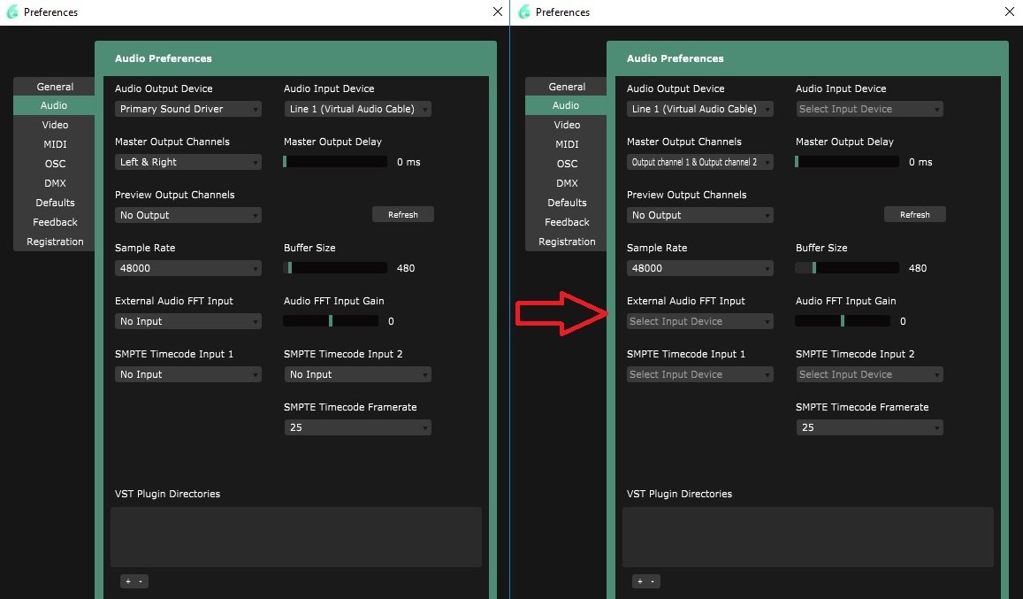Click the app logo in the left window title bar
1023x599 pixels.
click(12, 12)
